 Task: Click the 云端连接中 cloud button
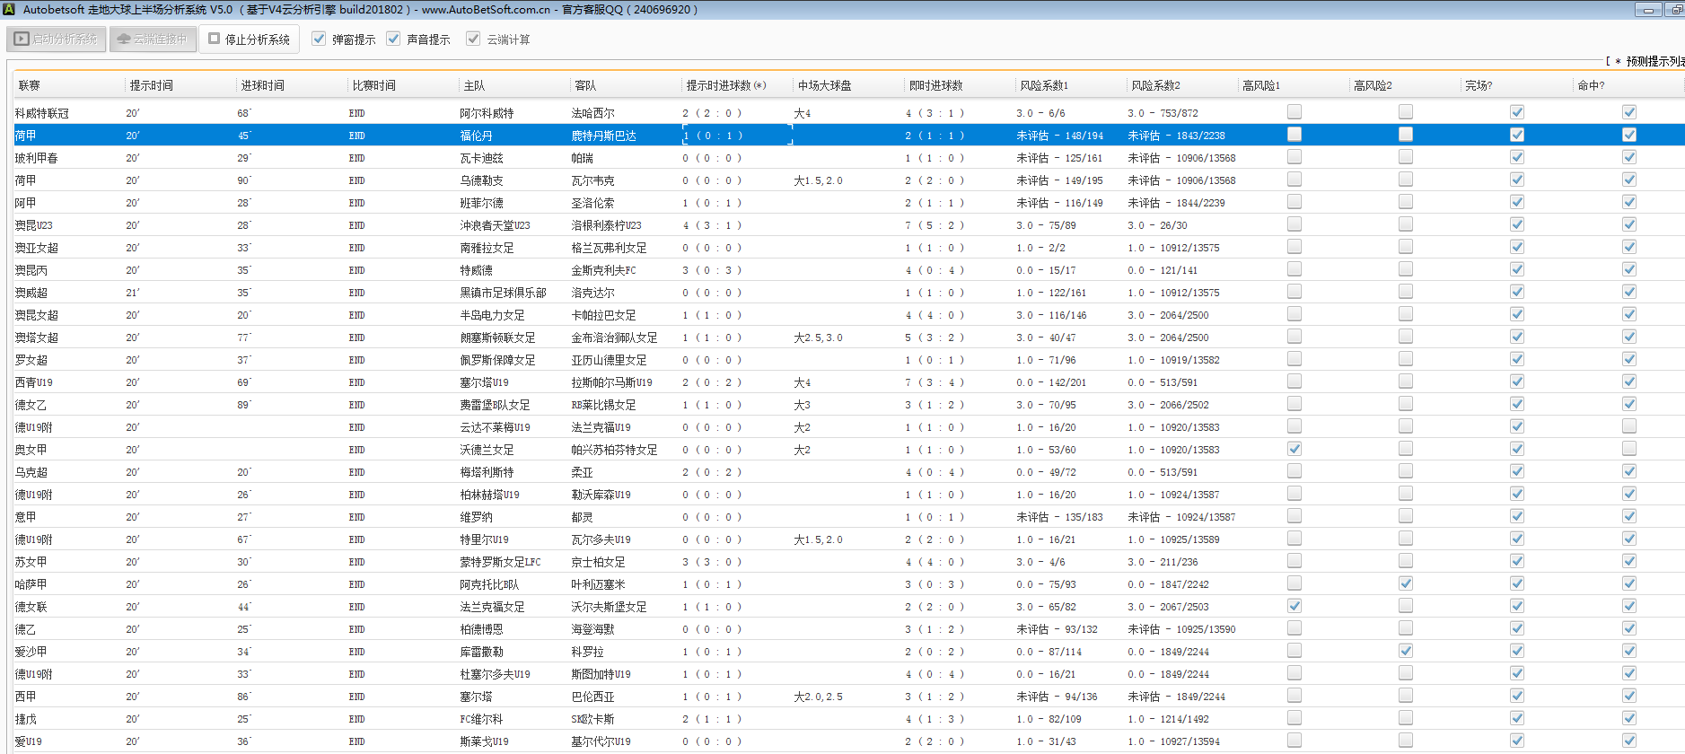153,39
